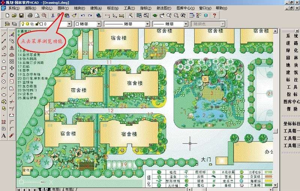
Task: Click the vertical scrollbar up arrow
Action: click(275, 31)
